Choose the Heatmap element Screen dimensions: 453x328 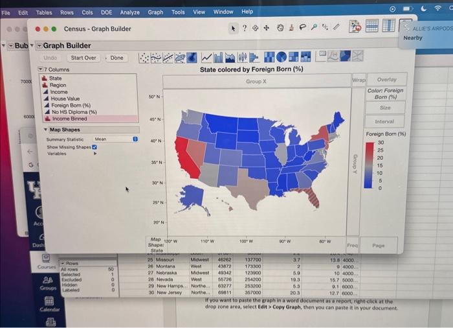coord(269,57)
